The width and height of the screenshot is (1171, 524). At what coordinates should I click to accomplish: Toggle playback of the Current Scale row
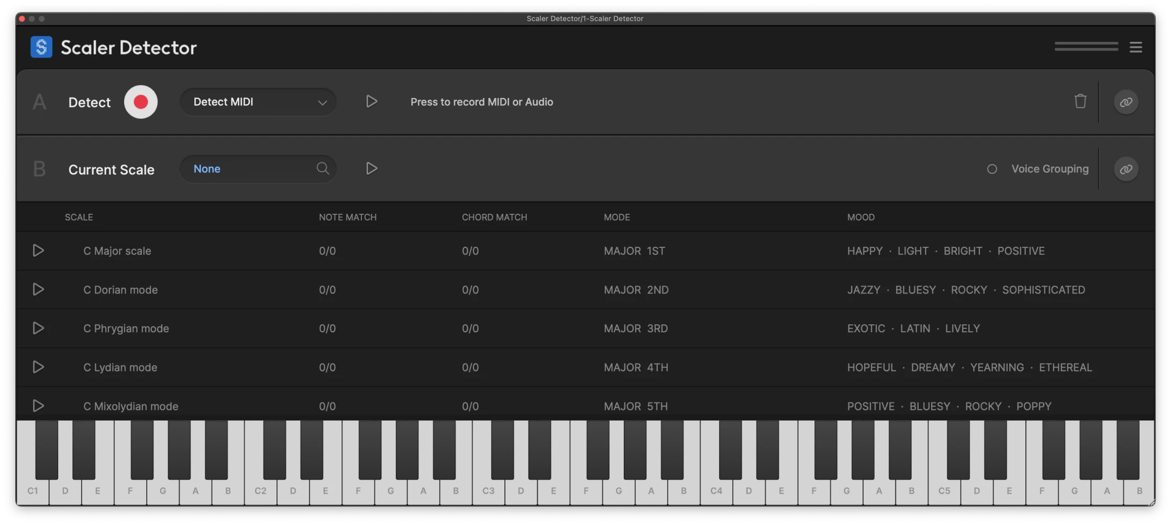372,168
